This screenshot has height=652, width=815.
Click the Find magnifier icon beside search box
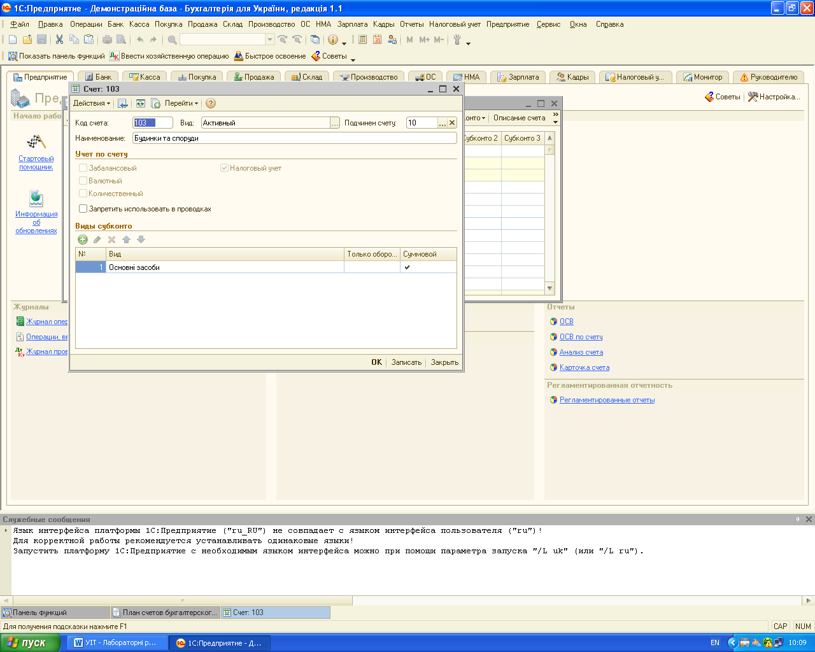[x=172, y=39]
